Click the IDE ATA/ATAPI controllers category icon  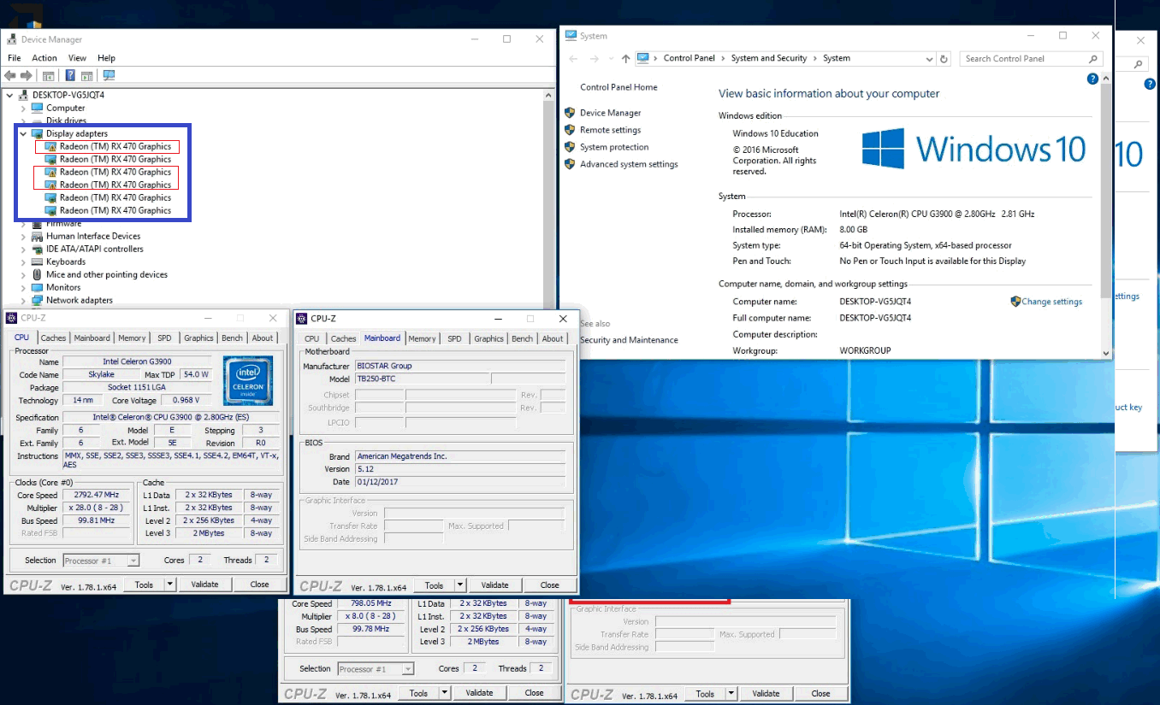pyautogui.click(x=37, y=249)
